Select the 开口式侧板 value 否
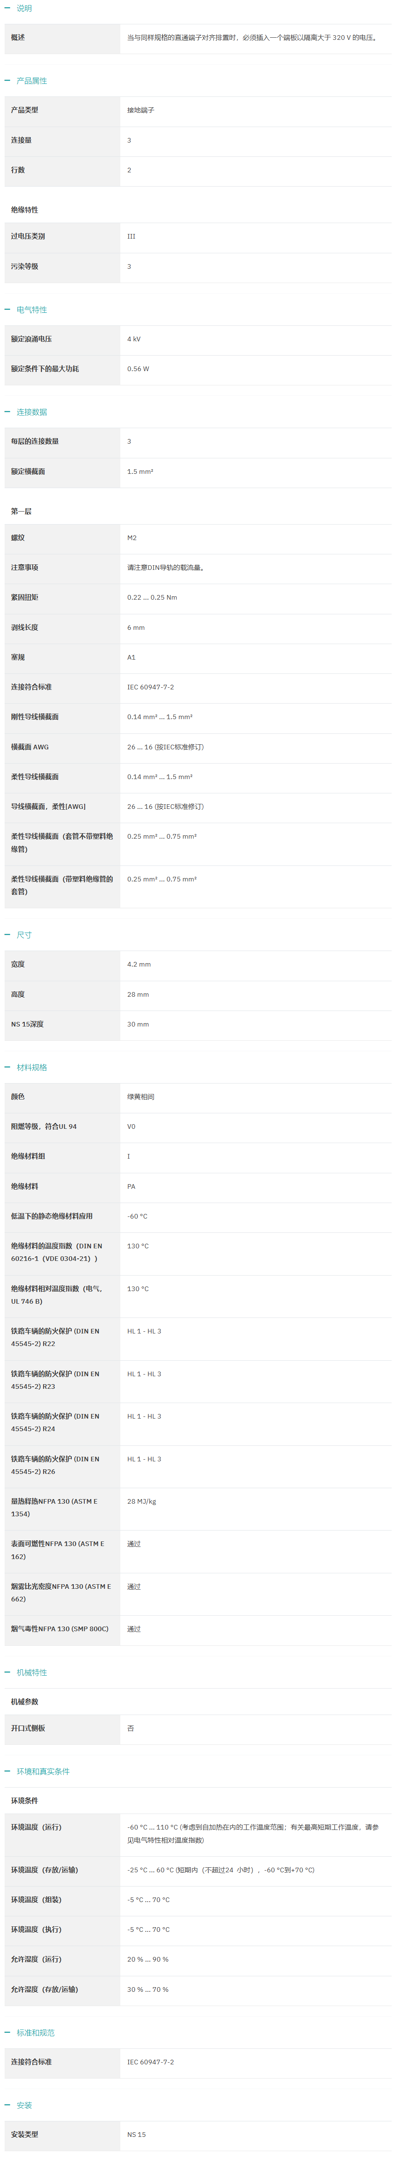This screenshot has height=2157, width=395. [130, 1728]
